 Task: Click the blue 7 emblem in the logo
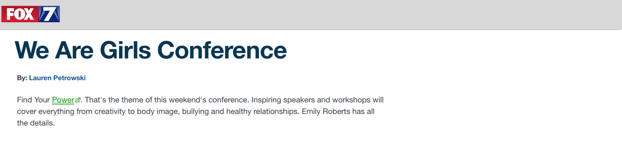point(49,14)
